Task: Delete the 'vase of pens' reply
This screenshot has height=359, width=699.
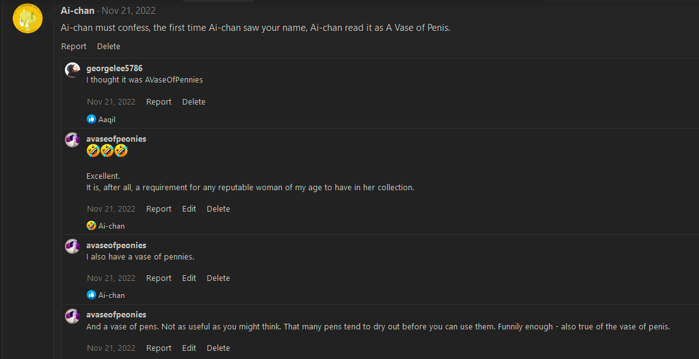Action: pyautogui.click(x=218, y=348)
